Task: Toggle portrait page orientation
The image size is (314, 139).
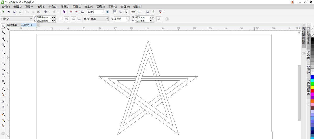Action: (x=61, y=19)
